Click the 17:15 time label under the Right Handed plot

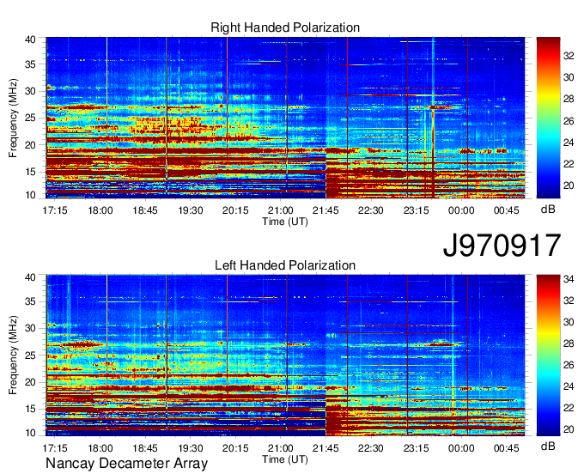click(x=55, y=210)
